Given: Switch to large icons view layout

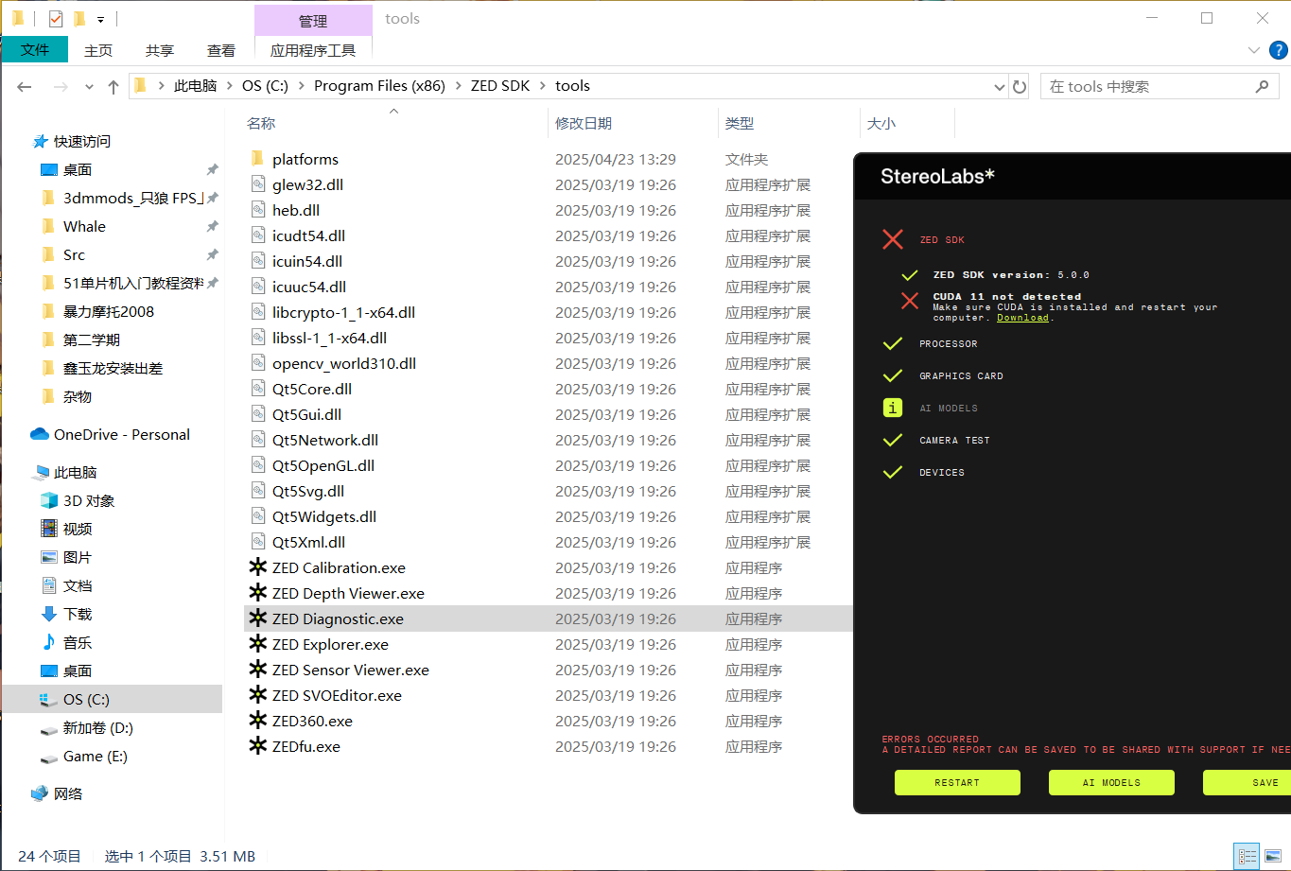Looking at the screenshot, I should [x=1272, y=857].
